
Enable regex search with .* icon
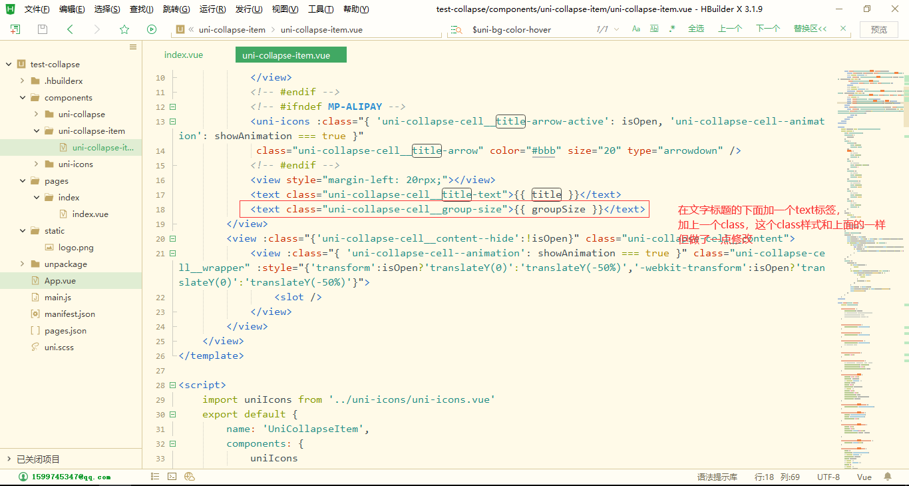click(672, 29)
